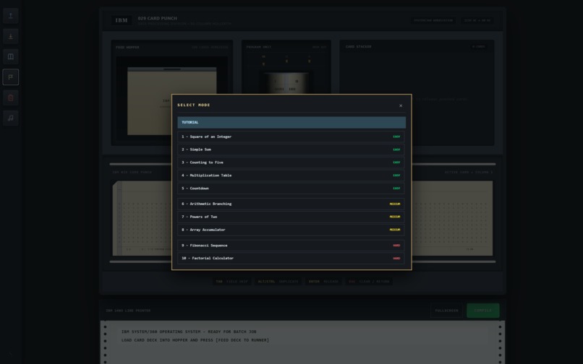
Task: Close the Select Mode dialog with the X
Action: click(401, 106)
